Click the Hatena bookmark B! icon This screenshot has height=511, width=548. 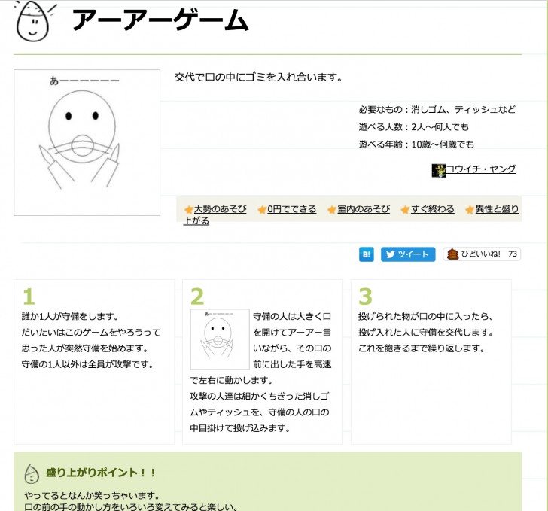[x=367, y=254]
